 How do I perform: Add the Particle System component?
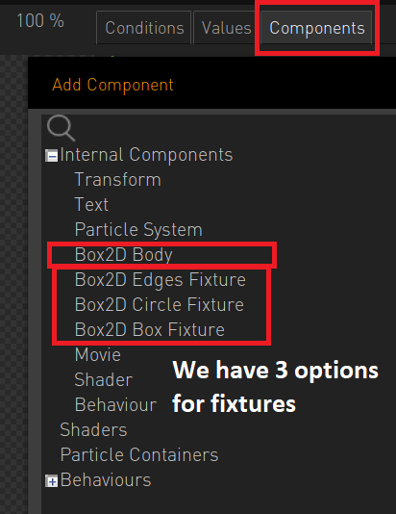138,229
